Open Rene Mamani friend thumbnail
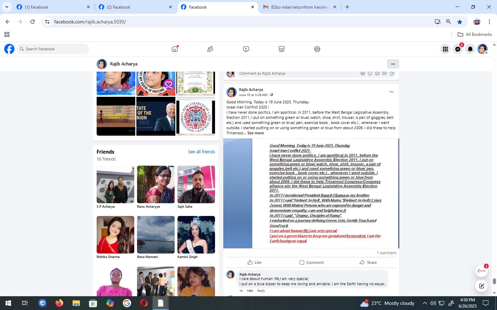Viewport: 497px width, 310px height. coord(156,235)
